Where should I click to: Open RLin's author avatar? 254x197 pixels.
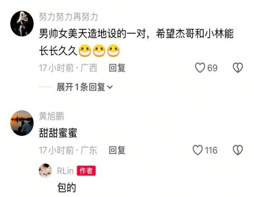45,171
